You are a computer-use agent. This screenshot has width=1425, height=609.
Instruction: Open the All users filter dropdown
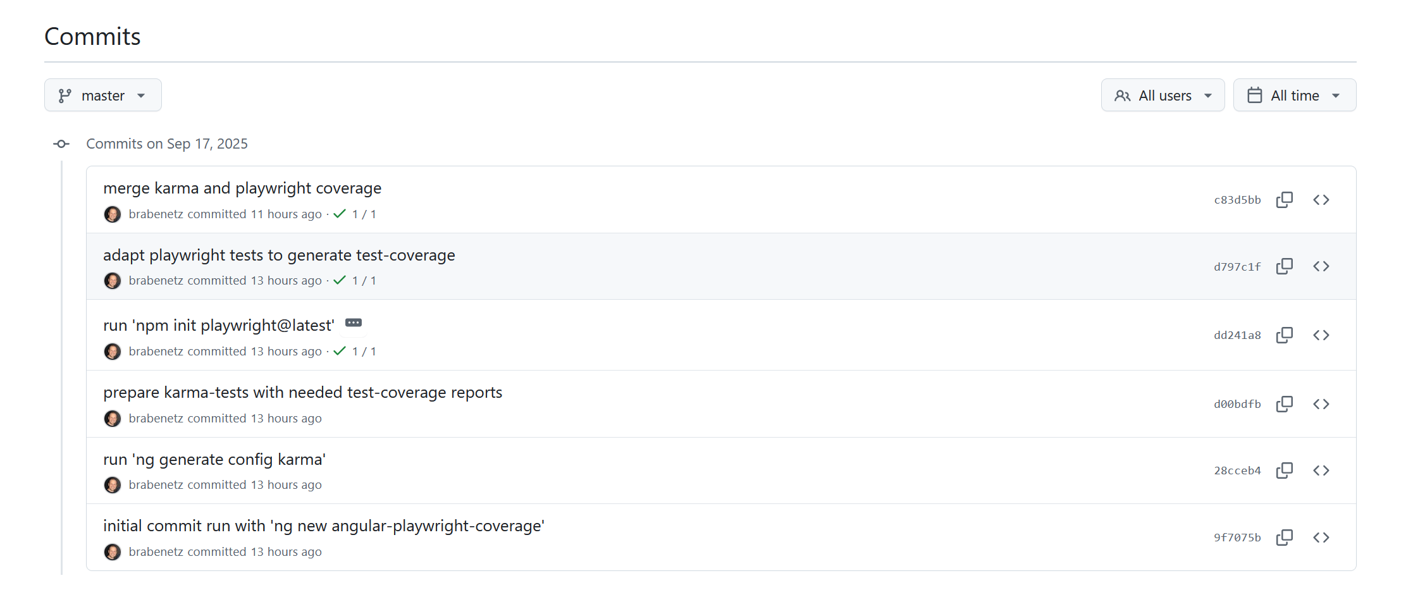(x=1163, y=95)
